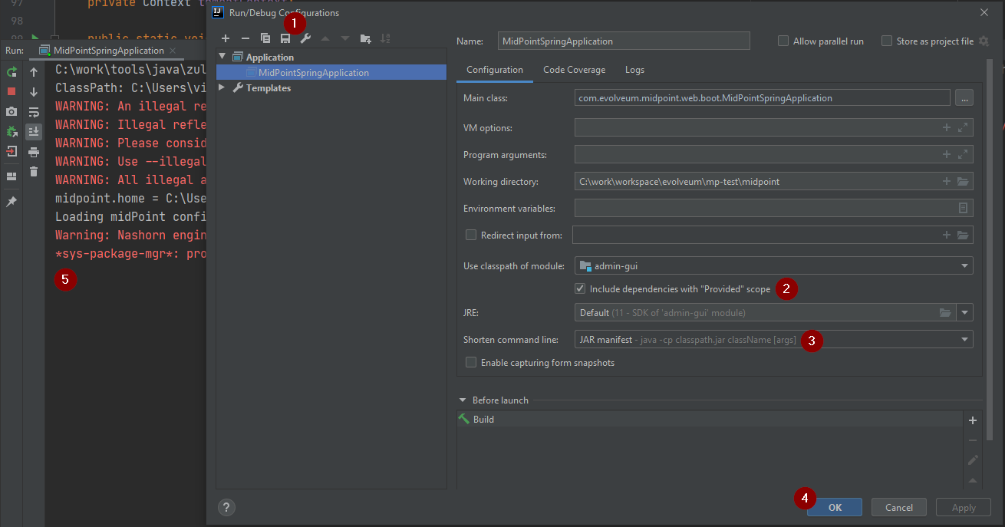Uncheck Include dependencies with Provided scope

[x=581, y=288]
